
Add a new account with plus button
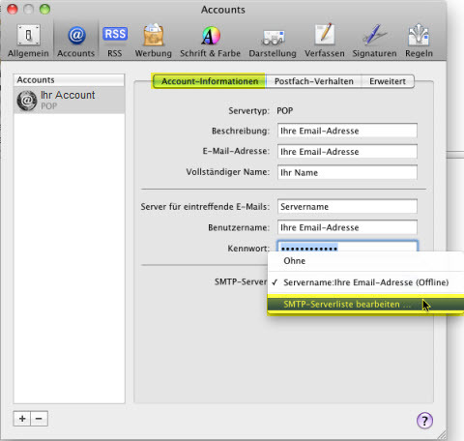click(x=22, y=419)
